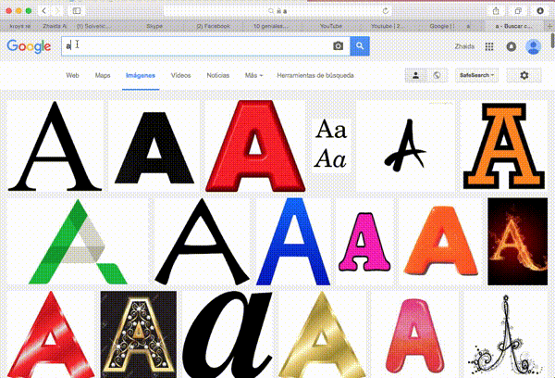Switch to the kroys browser tab
The image size is (555, 378).
[19, 26]
